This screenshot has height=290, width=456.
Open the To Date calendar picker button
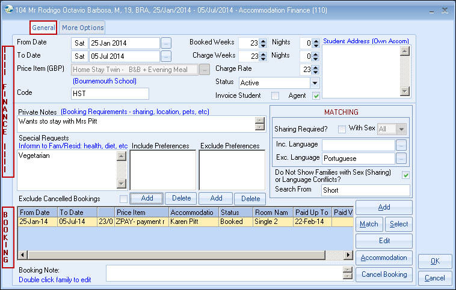(166, 56)
